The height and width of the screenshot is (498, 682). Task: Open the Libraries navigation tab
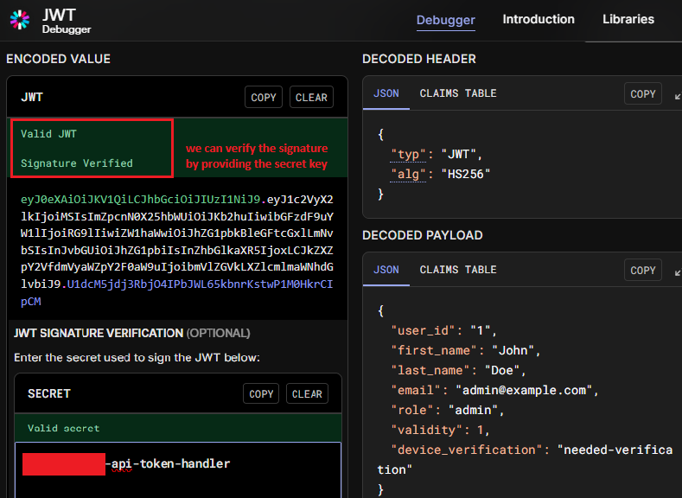click(x=628, y=19)
